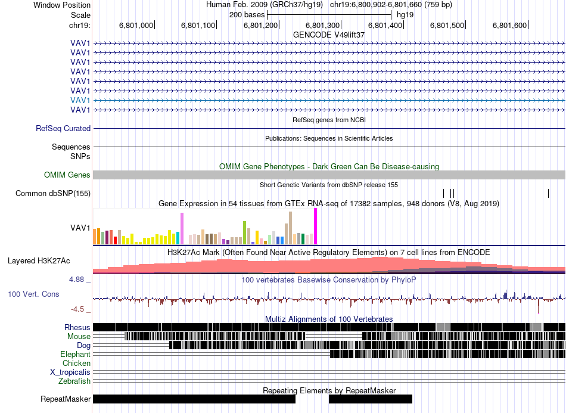
Task: Select the Zebrafish alignment row label
Action: [74, 381]
